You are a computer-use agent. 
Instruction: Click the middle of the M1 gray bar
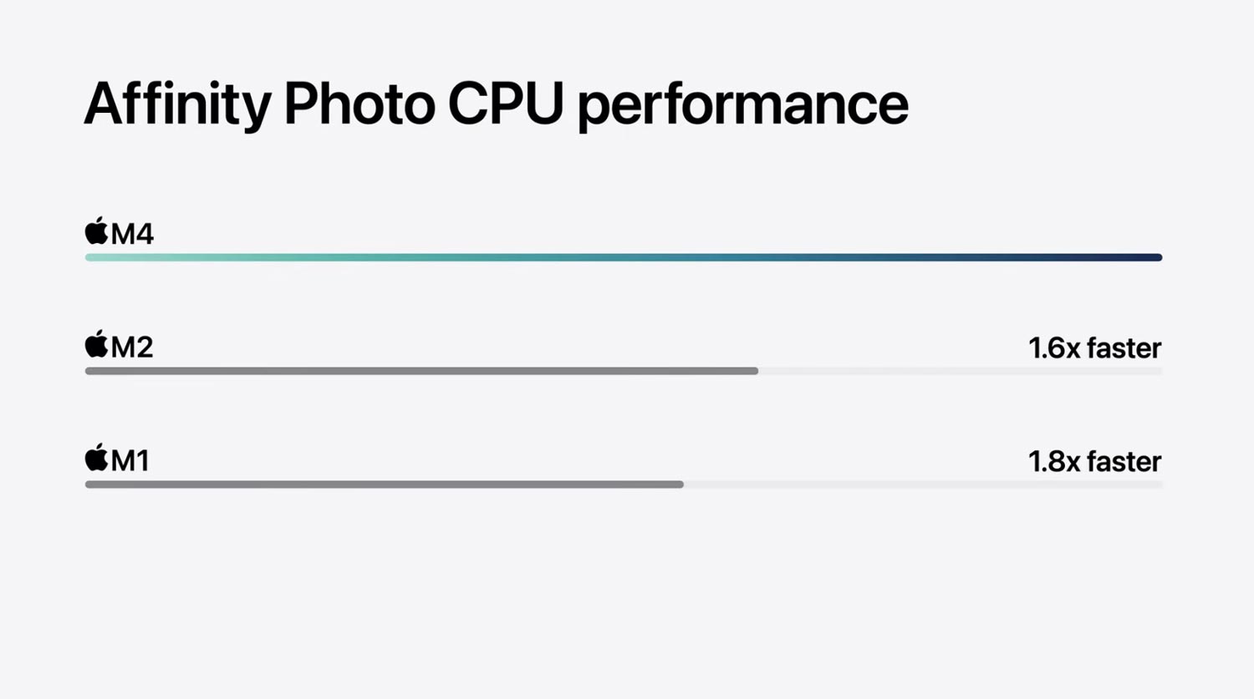pos(385,484)
